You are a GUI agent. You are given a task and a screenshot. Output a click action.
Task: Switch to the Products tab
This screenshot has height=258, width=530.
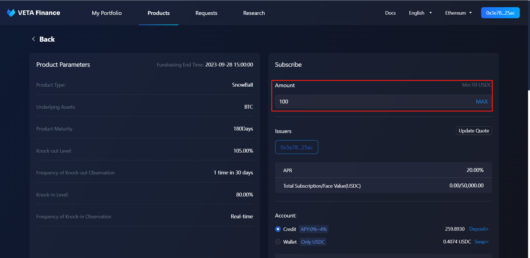[x=158, y=13]
